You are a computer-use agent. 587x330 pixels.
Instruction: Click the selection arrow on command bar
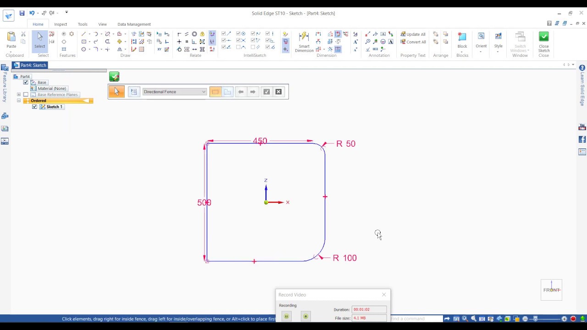116,92
